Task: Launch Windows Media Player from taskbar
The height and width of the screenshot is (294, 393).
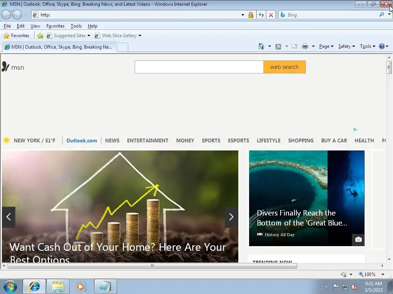Action: tap(81, 286)
